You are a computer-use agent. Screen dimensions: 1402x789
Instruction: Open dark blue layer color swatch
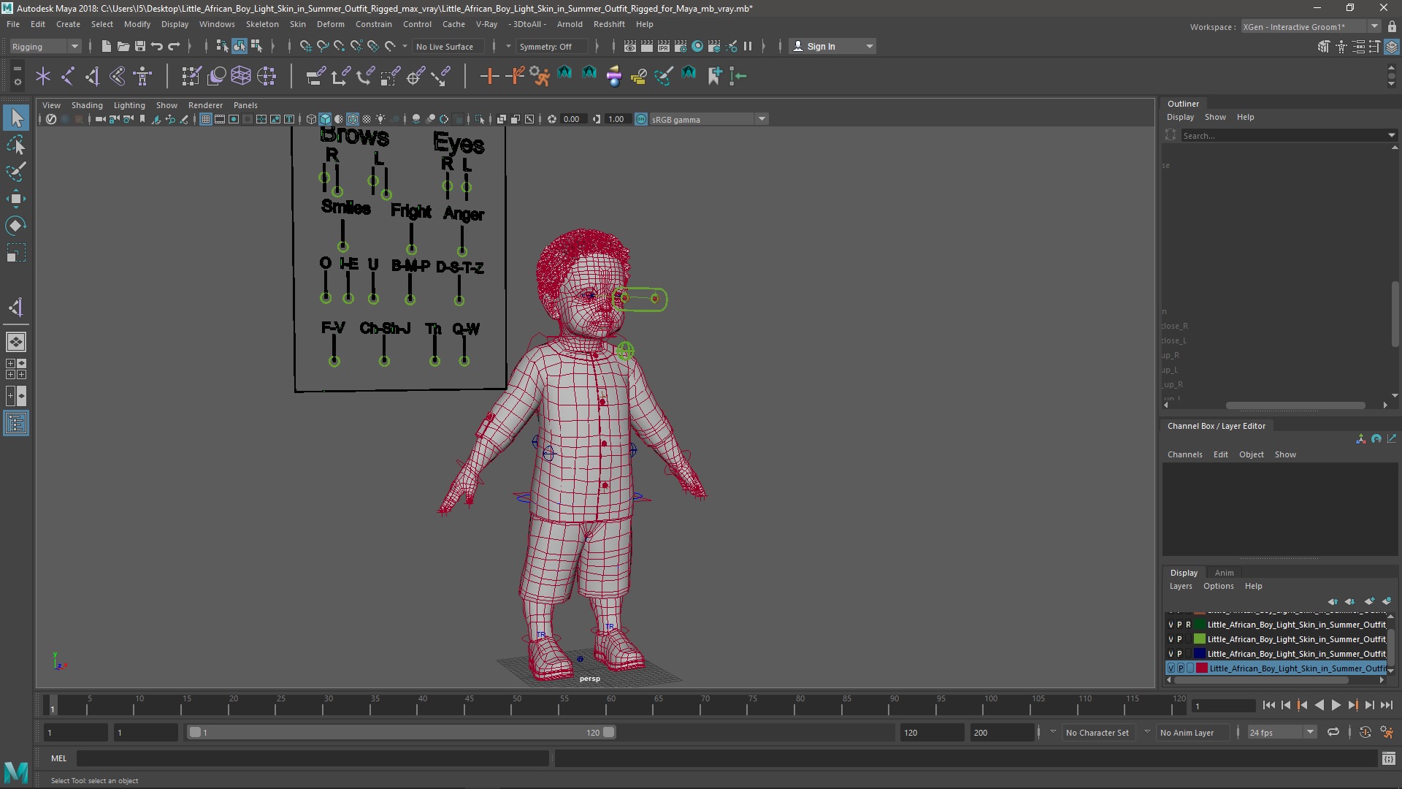coord(1199,654)
